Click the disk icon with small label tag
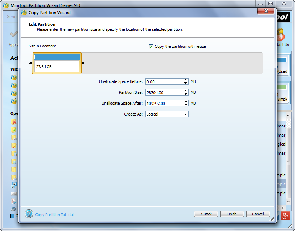Image resolution: width=295 pixels, height=231 pixels. pyautogui.click(x=13, y=177)
